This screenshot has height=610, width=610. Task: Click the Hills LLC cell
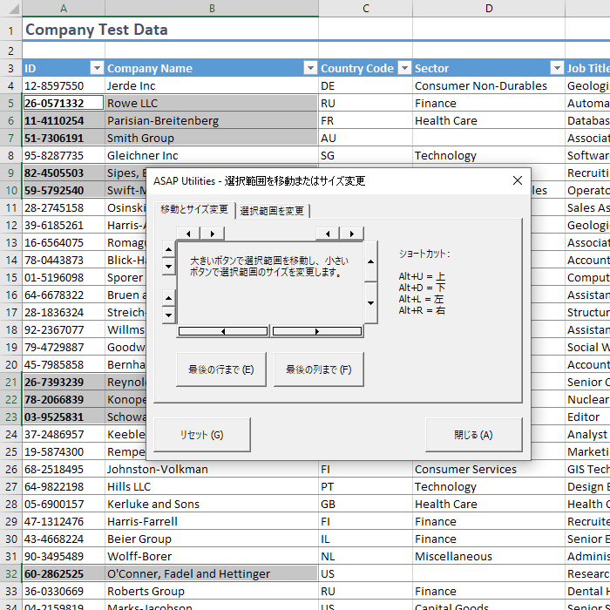click(212, 486)
